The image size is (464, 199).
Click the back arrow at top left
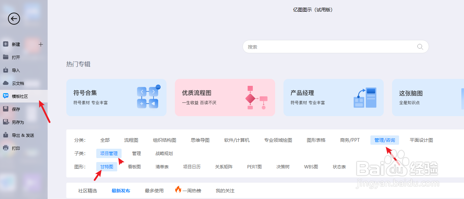14,19
